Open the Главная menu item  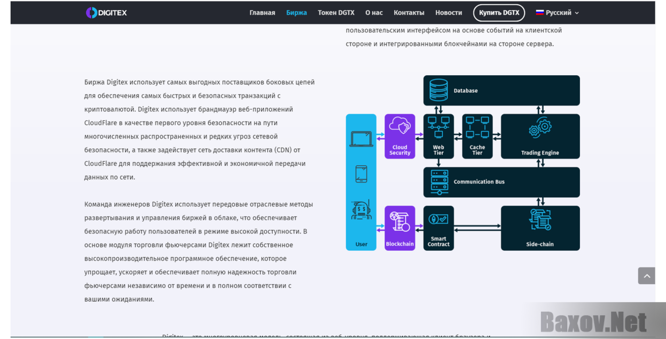[x=262, y=13]
